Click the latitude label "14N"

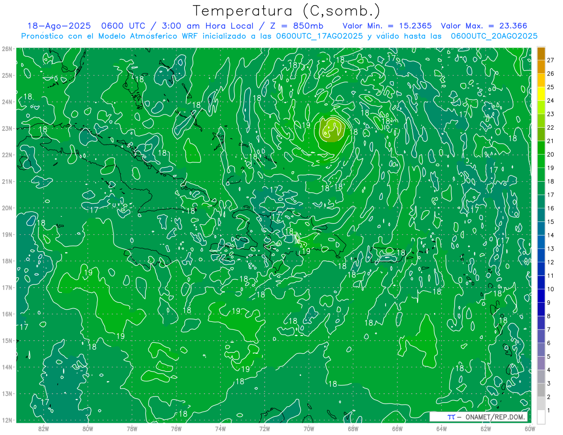pos(7,367)
